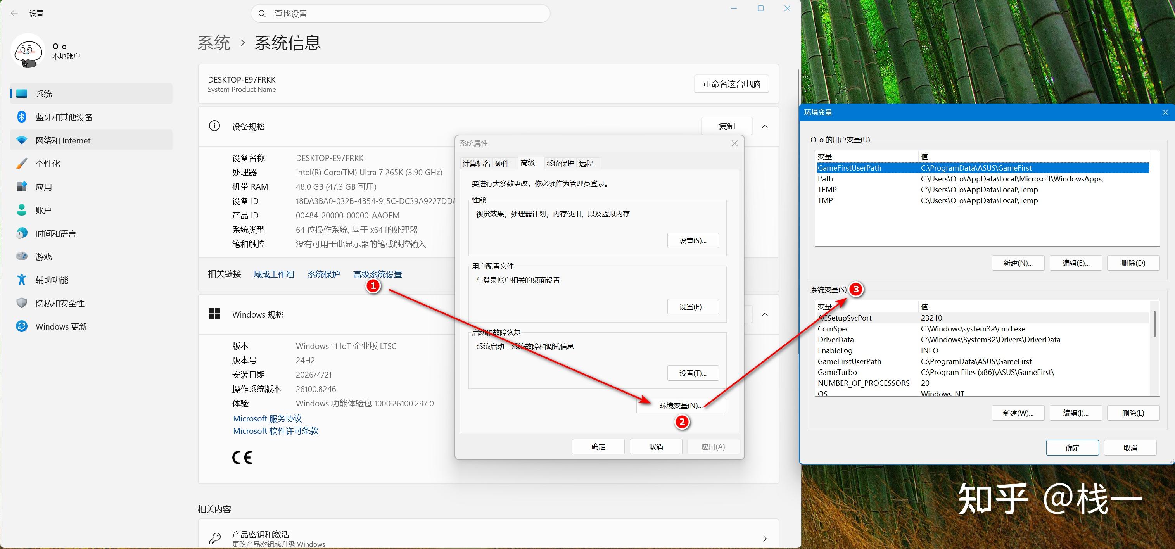This screenshot has width=1175, height=549.
Task: Click 设置(T)... under 启动和故障恢复
Action: click(x=693, y=373)
